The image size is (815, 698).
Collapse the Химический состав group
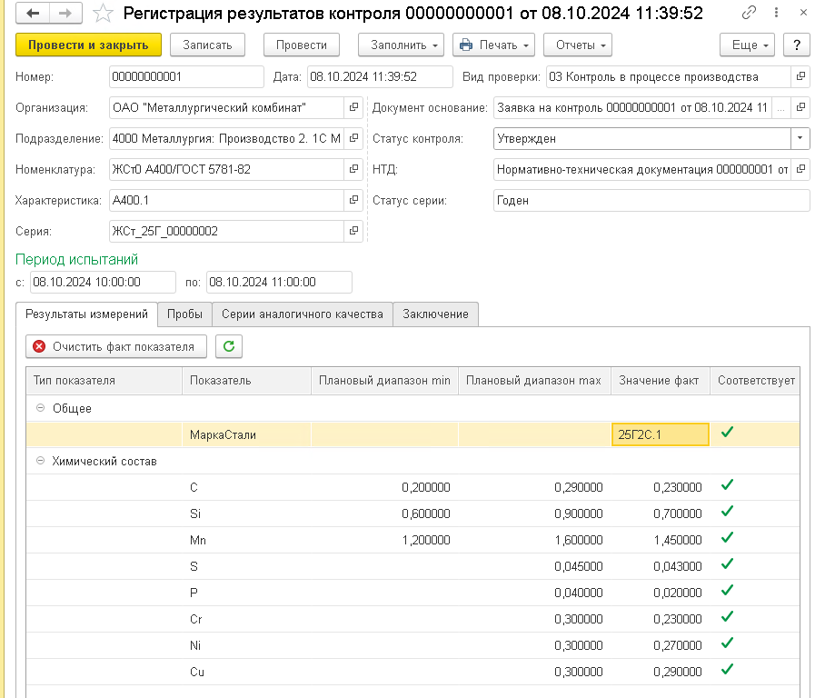(41, 462)
